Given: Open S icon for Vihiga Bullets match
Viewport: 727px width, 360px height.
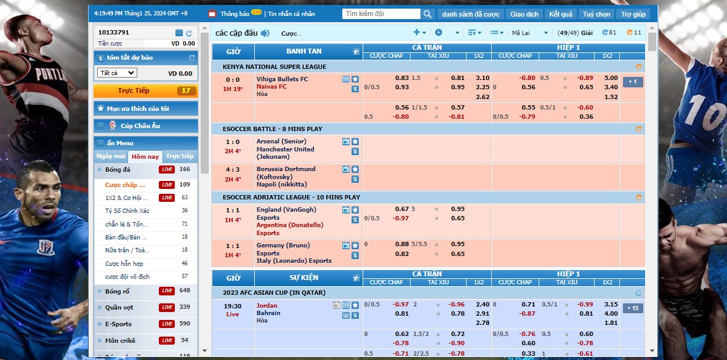Looking at the screenshot, I should 355,89.
